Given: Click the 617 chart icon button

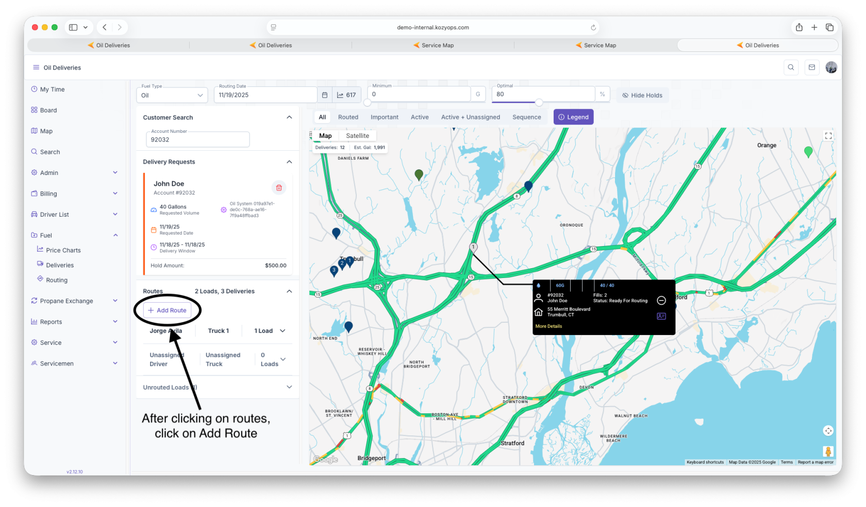Looking at the screenshot, I should point(346,95).
